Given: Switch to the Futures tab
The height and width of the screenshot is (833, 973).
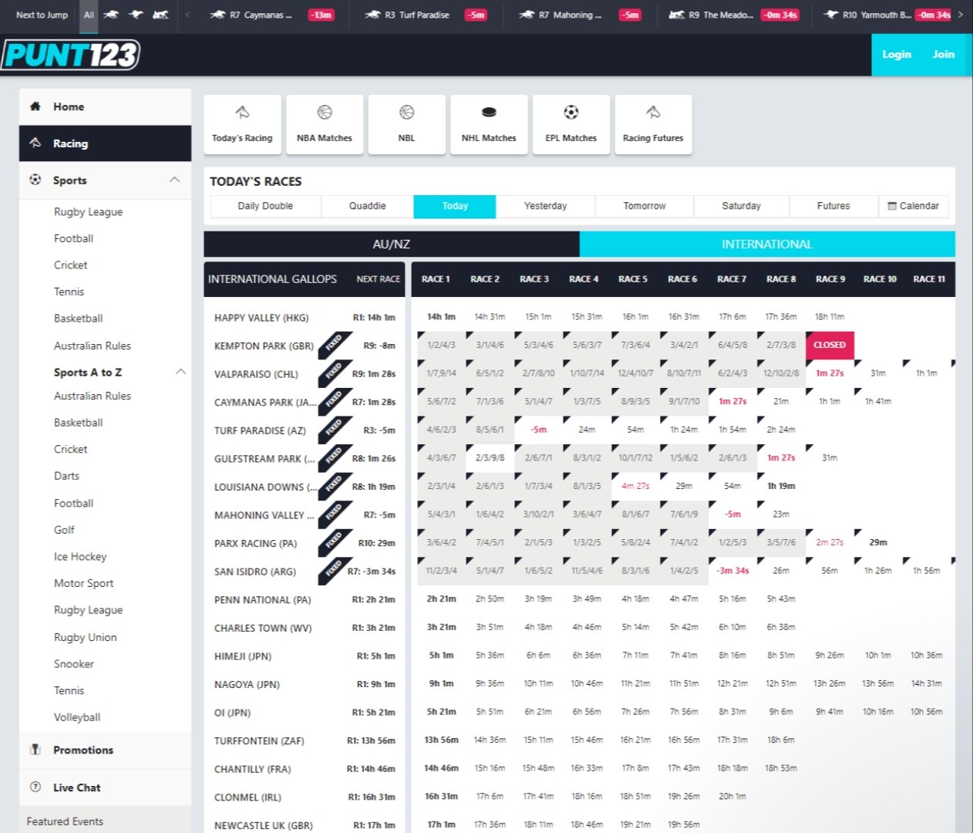Looking at the screenshot, I should pos(833,206).
